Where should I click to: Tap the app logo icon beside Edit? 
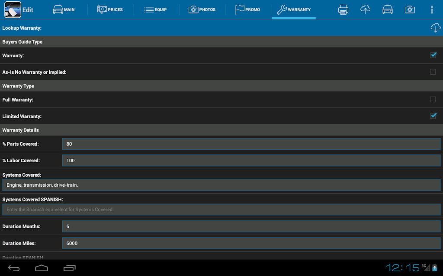coord(13,9)
